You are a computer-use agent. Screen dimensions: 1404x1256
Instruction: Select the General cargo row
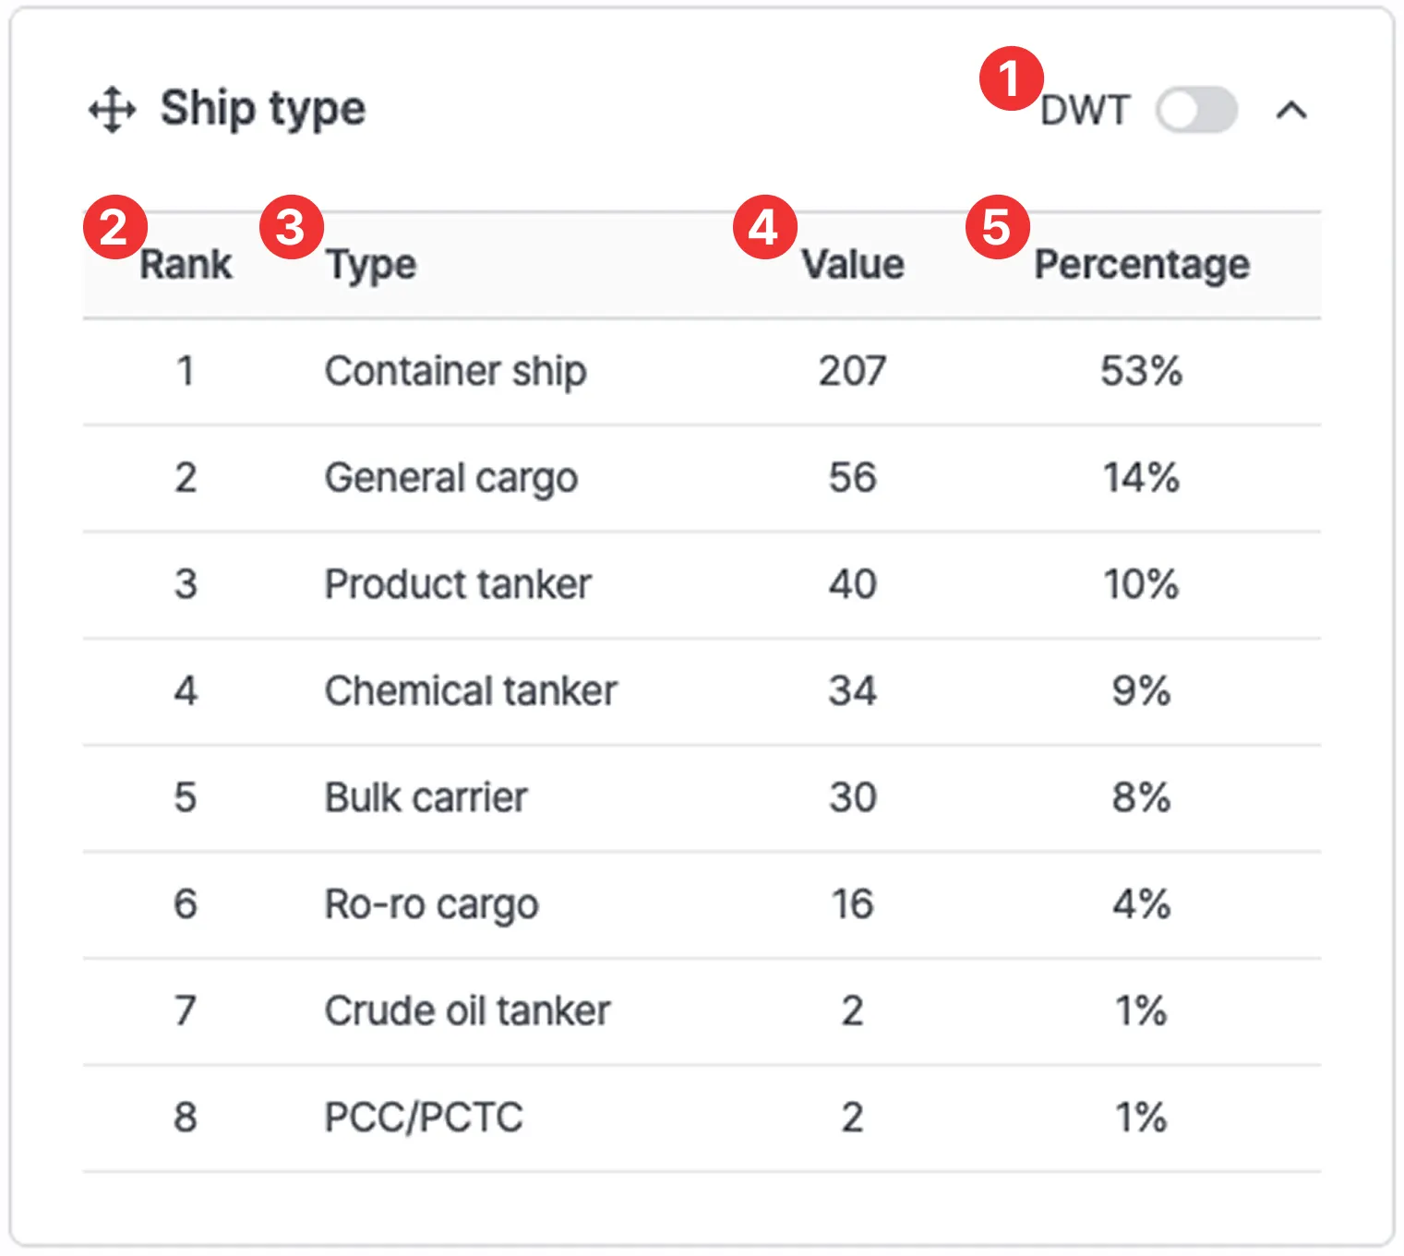point(450,478)
